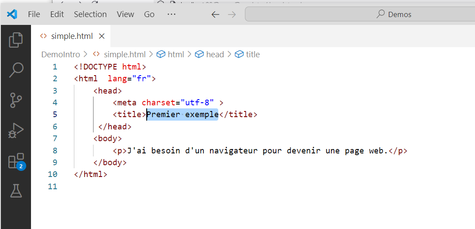Viewport: 475px width, 229px height.
Task: Open the Search view in activity bar
Action: (16, 70)
